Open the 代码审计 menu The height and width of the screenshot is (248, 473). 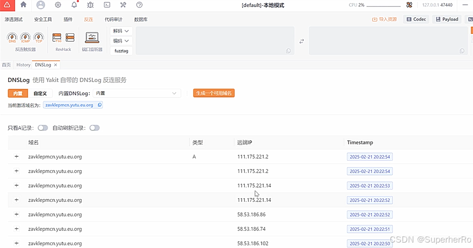coord(113,19)
